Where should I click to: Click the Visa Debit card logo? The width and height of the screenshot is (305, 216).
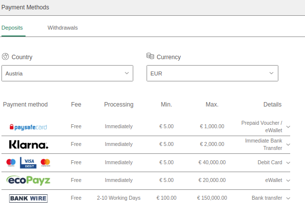pyautogui.click(x=28, y=163)
